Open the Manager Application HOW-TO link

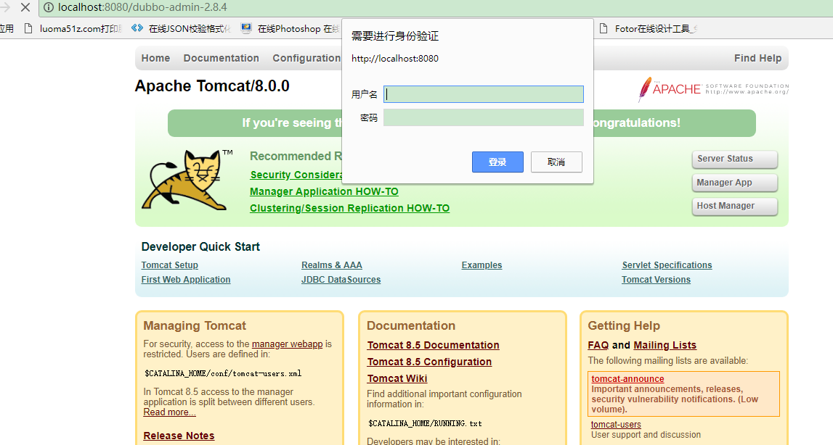[x=324, y=191]
